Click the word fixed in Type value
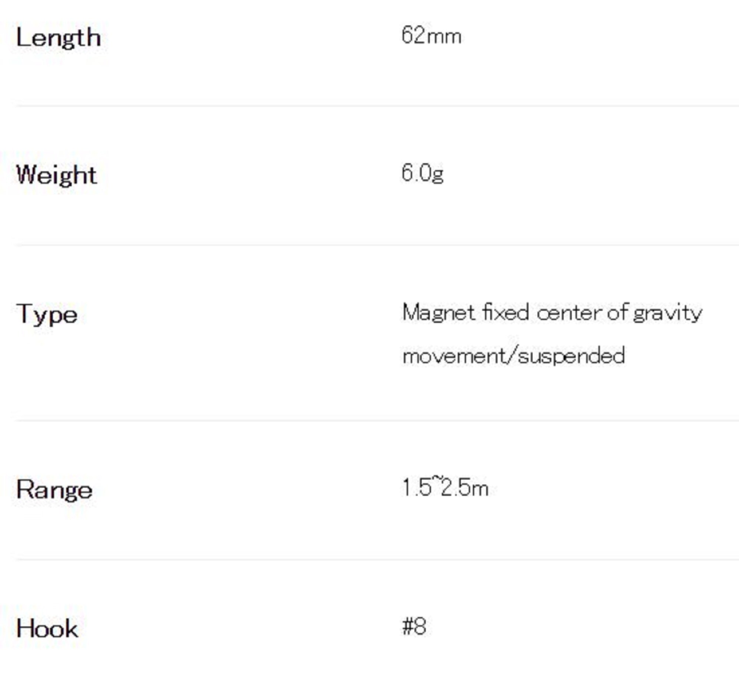The height and width of the screenshot is (690, 739). 505,312
